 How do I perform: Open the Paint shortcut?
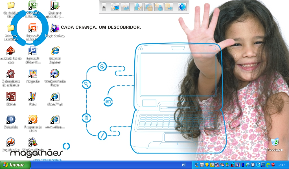pyautogui.click(x=33, y=99)
